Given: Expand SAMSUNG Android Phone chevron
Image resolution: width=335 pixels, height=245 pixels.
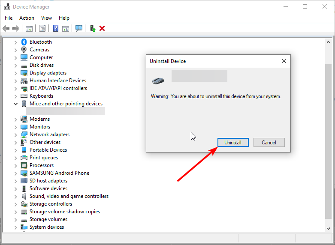Looking at the screenshot, I should [x=15, y=173].
